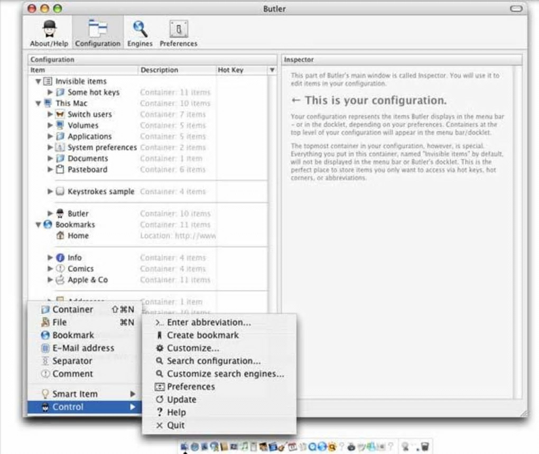Expand the Apple & Co container
539x454 pixels.
tap(50, 280)
